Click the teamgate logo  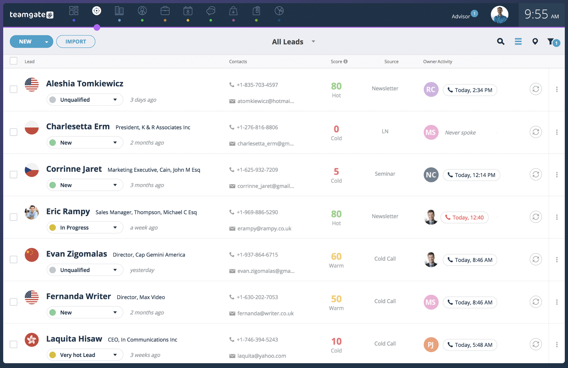[31, 14]
